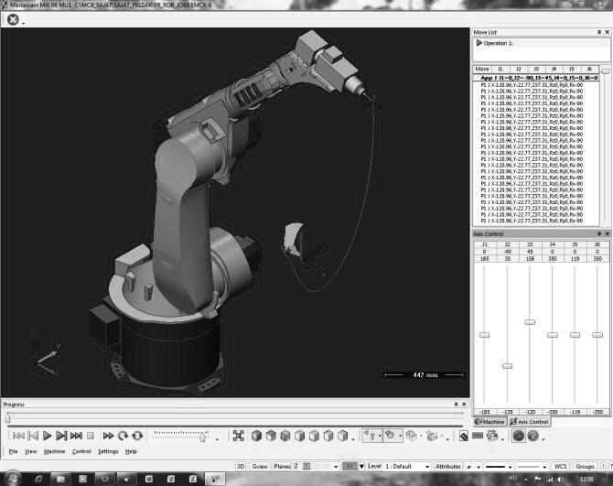The image size is (613, 486).
Task: Select the first view cube icon after Fit
Action: coord(256,436)
